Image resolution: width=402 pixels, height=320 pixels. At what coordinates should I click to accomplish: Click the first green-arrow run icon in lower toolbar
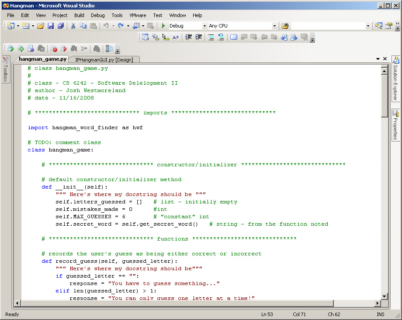pyautogui.click(x=11, y=48)
